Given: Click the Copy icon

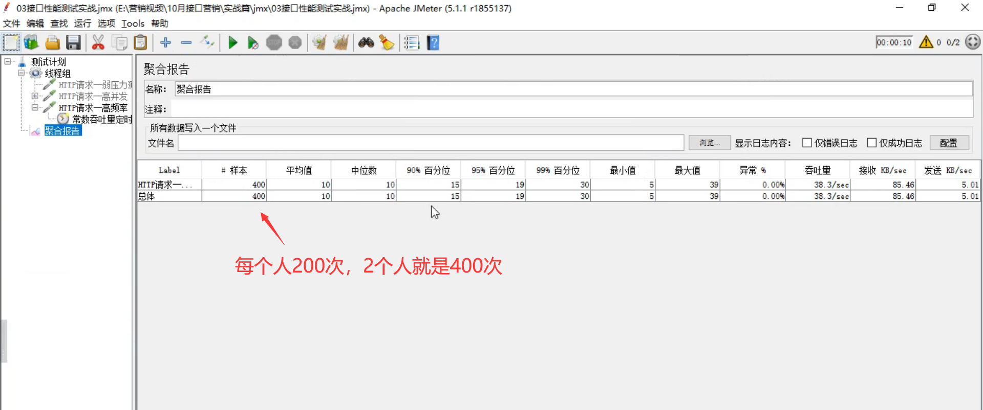Looking at the screenshot, I should [119, 42].
